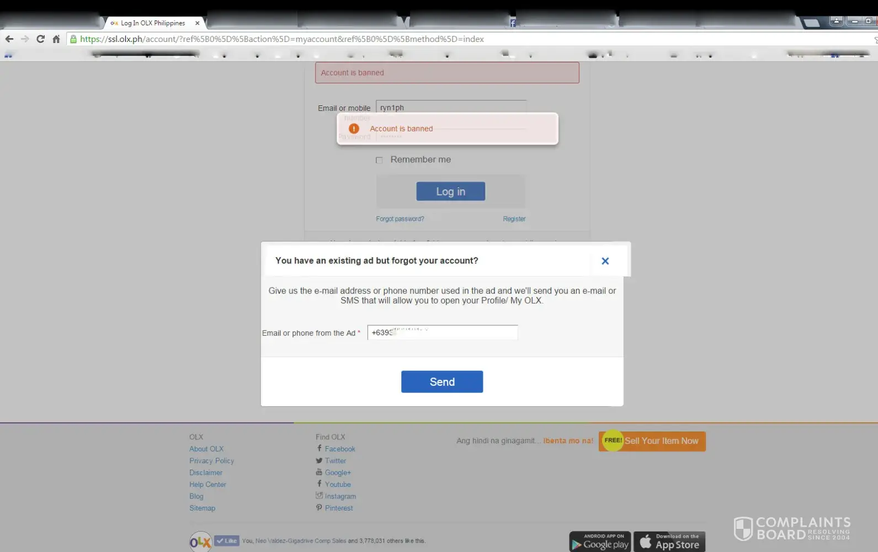Toggle the Remember me checkbox
Screen dimensions: 878x552
tap(379, 160)
